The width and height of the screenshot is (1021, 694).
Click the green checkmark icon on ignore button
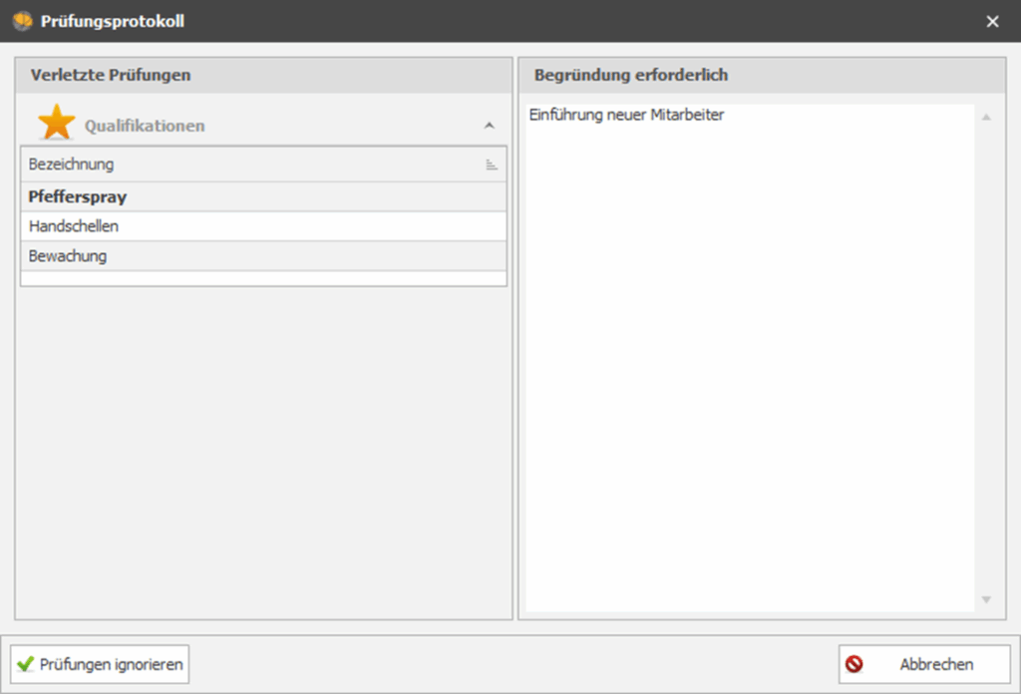tap(26, 664)
